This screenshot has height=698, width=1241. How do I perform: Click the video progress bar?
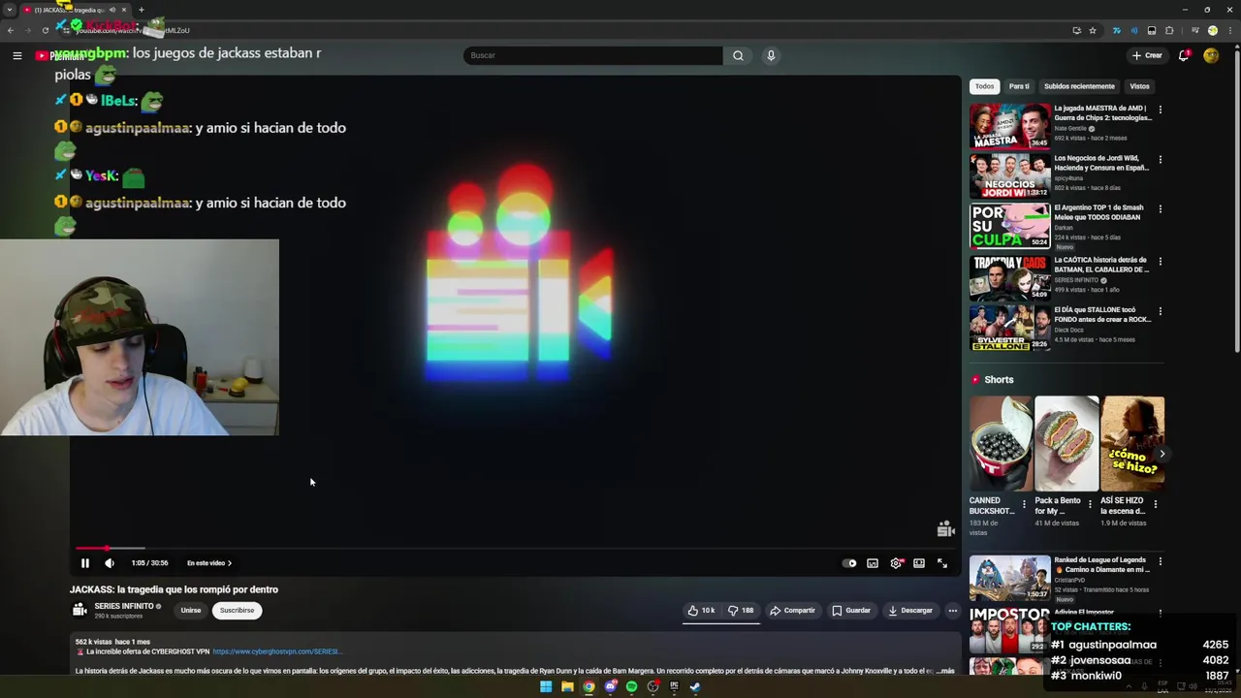[x=514, y=549]
